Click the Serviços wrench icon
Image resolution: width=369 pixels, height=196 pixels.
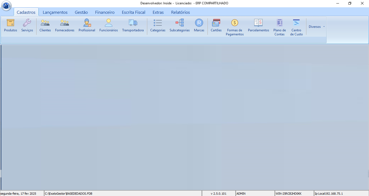pyautogui.click(x=27, y=23)
